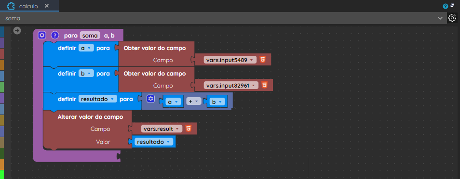Open the settings gear beside the soma selector
Image resolution: width=460 pixels, height=179 pixels.
pyautogui.click(x=452, y=18)
